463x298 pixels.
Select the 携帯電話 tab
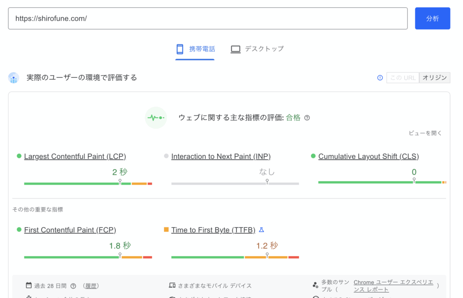pyautogui.click(x=202, y=49)
